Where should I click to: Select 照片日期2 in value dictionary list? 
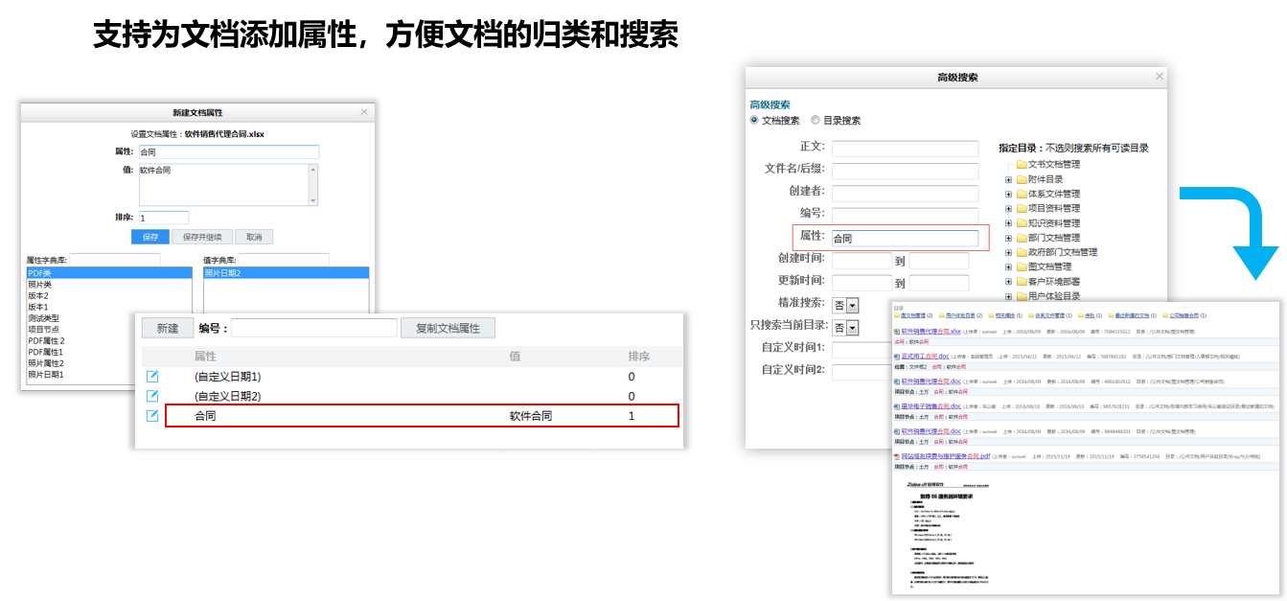click(287, 273)
